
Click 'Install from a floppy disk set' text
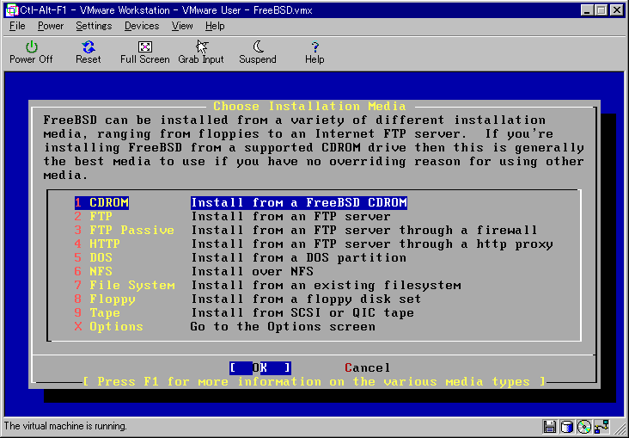click(x=306, y=299)
